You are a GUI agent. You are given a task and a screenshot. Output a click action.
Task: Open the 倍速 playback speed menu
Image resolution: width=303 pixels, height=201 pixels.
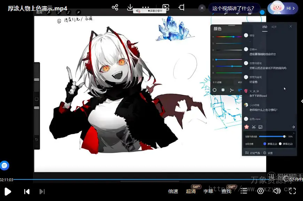pos(173,191)
